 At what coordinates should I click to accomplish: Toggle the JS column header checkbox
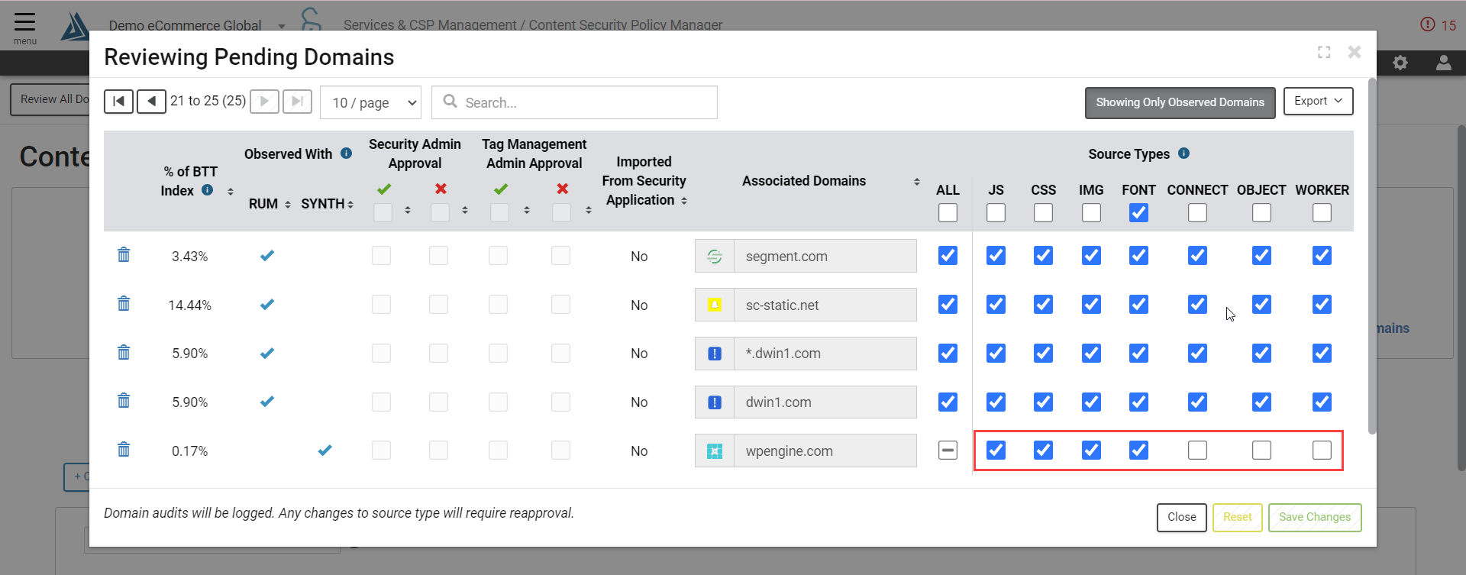[996, 213]
